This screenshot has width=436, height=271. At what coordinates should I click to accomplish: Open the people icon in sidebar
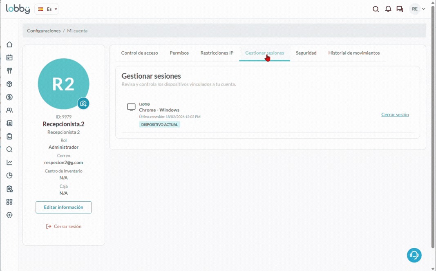[9, 110]
